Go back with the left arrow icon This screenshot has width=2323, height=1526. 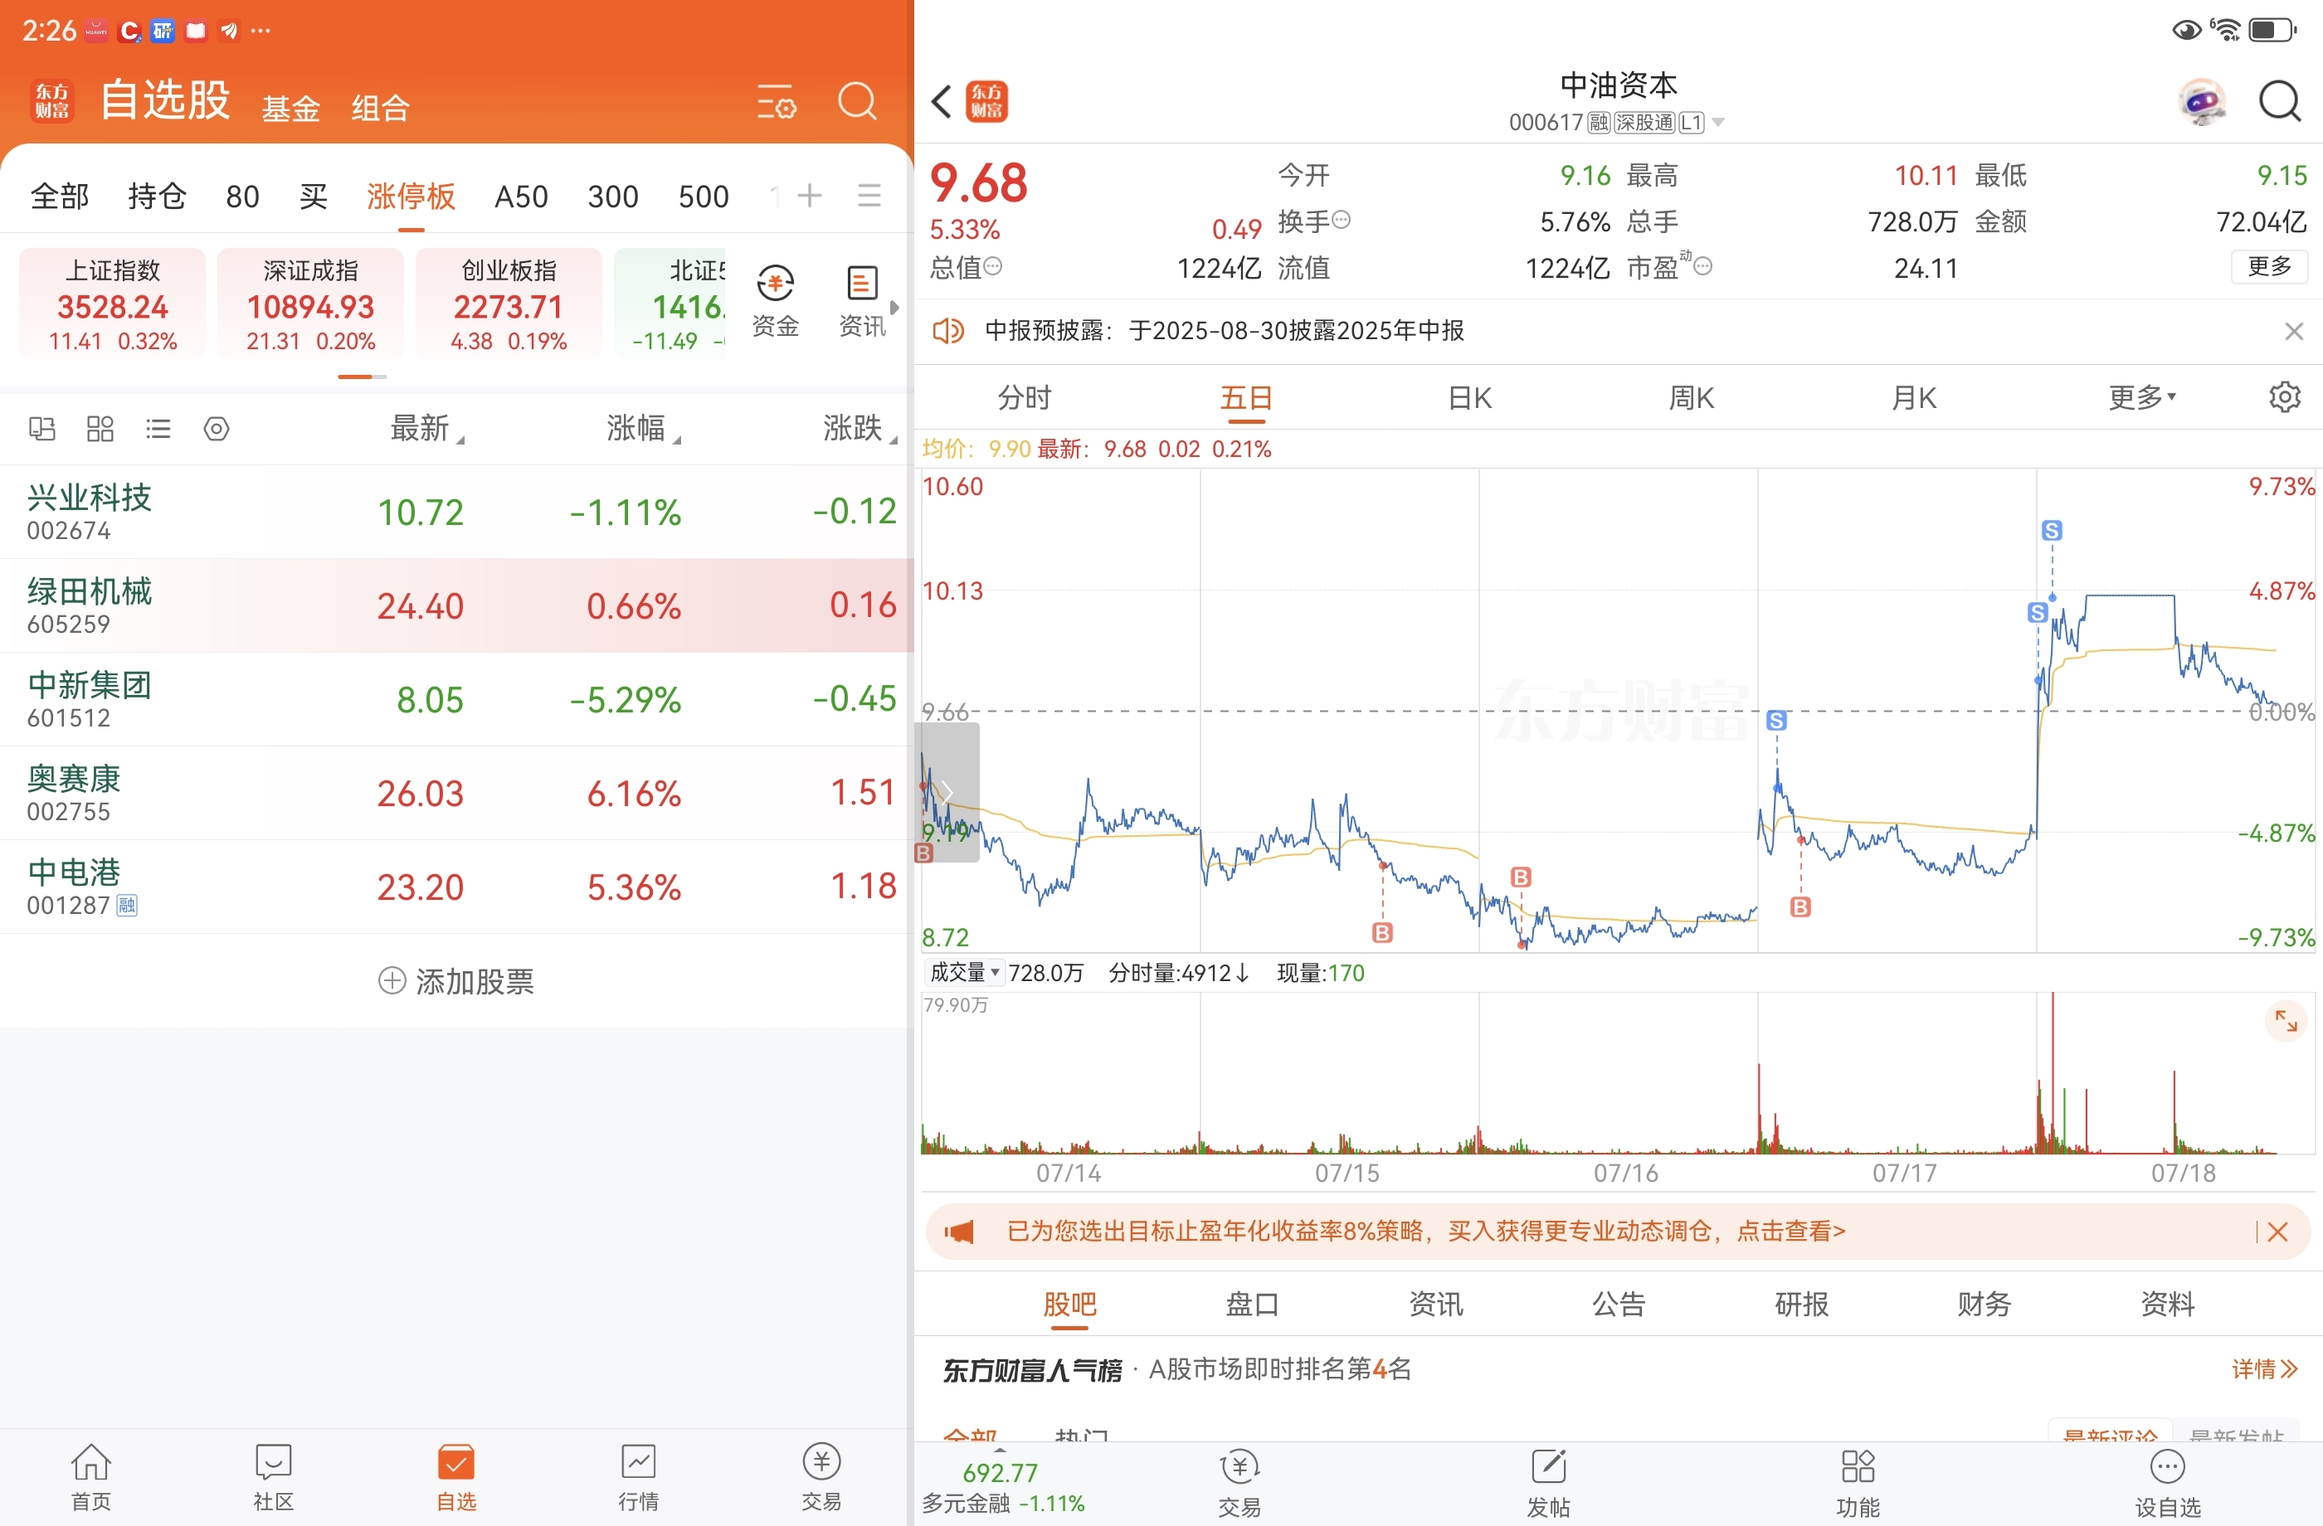941,100
